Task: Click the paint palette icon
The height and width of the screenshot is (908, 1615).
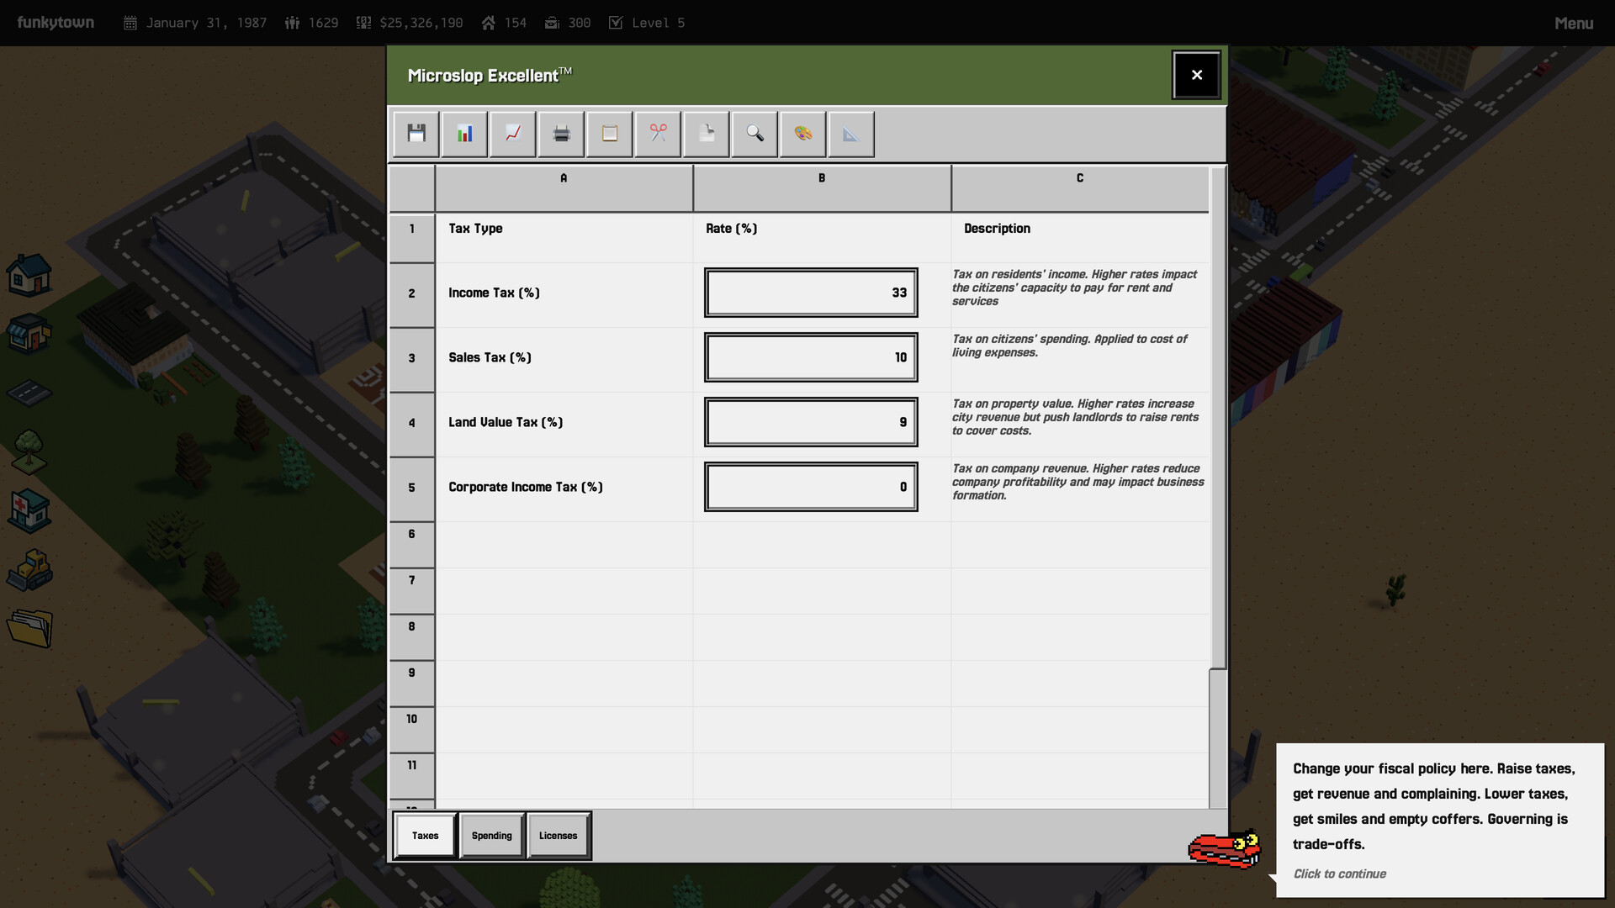Action: click(802, 134)
